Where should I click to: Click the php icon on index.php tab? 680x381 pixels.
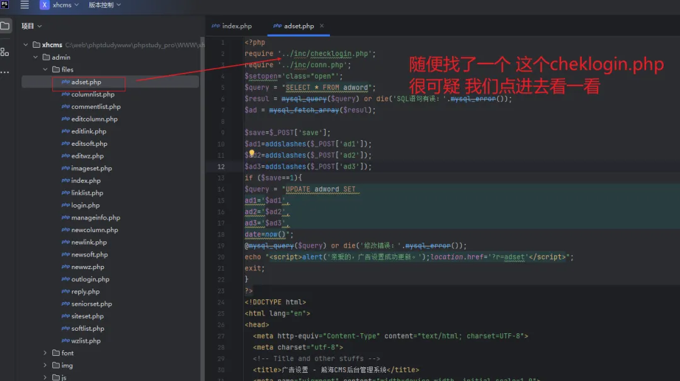point(215,26)
